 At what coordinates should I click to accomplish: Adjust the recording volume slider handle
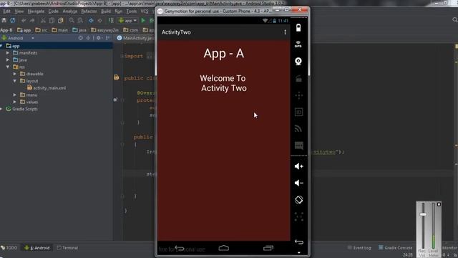(x=423, y=214)
